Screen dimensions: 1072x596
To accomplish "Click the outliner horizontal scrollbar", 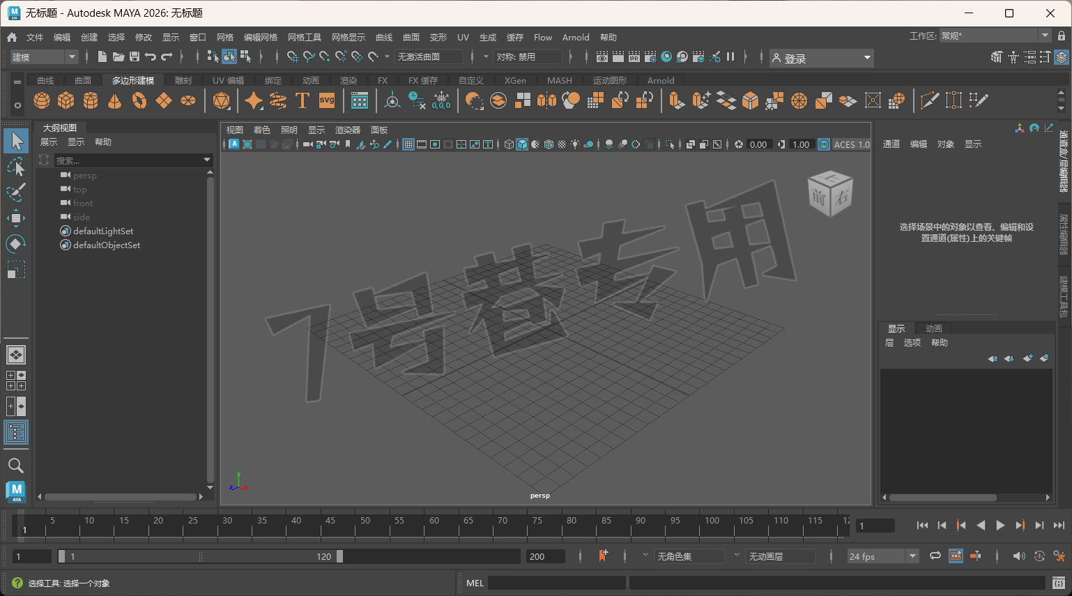I will [121, 497].
